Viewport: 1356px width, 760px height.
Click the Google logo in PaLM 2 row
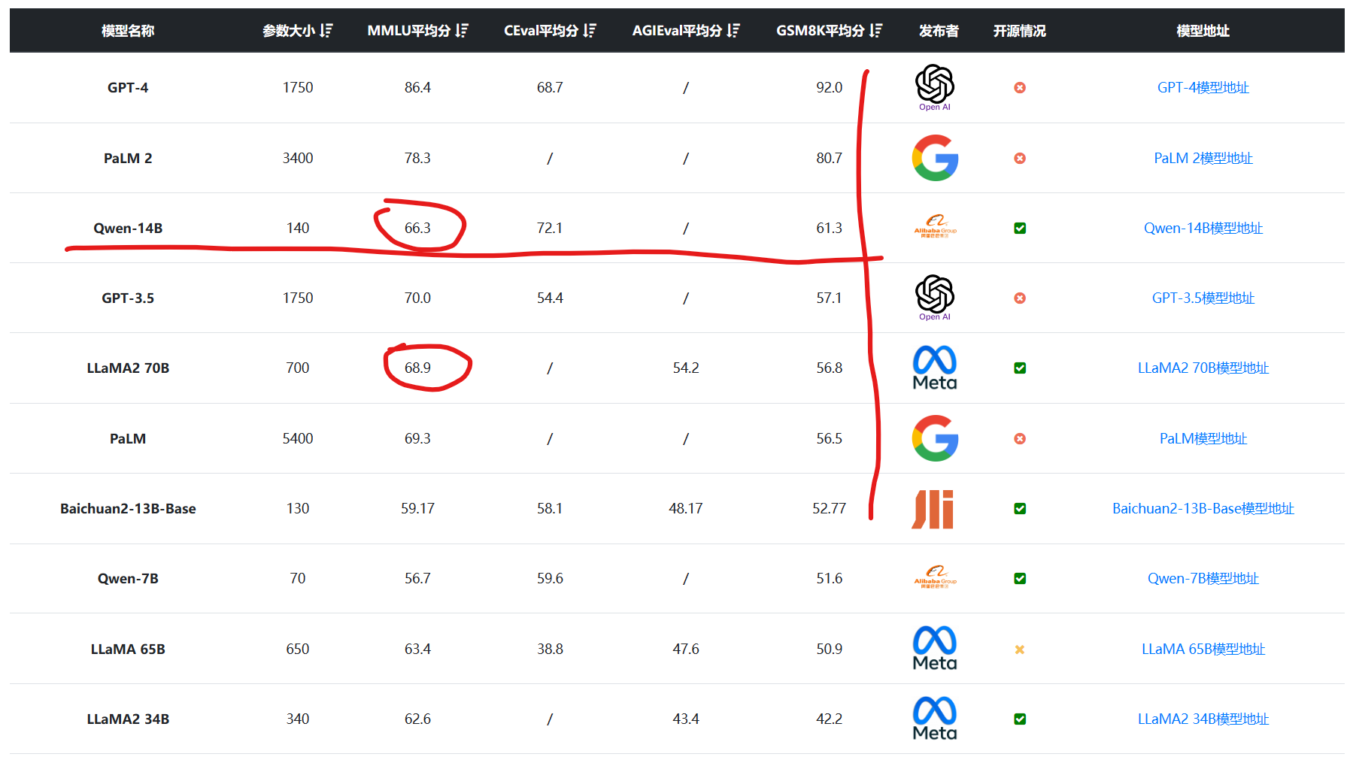point(935,158)
